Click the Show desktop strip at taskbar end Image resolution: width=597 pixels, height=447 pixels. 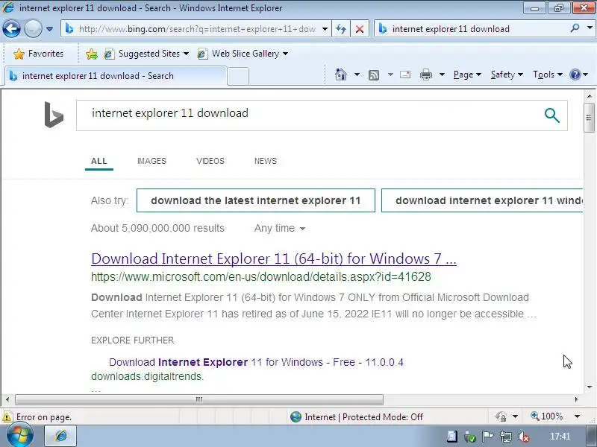591,436
